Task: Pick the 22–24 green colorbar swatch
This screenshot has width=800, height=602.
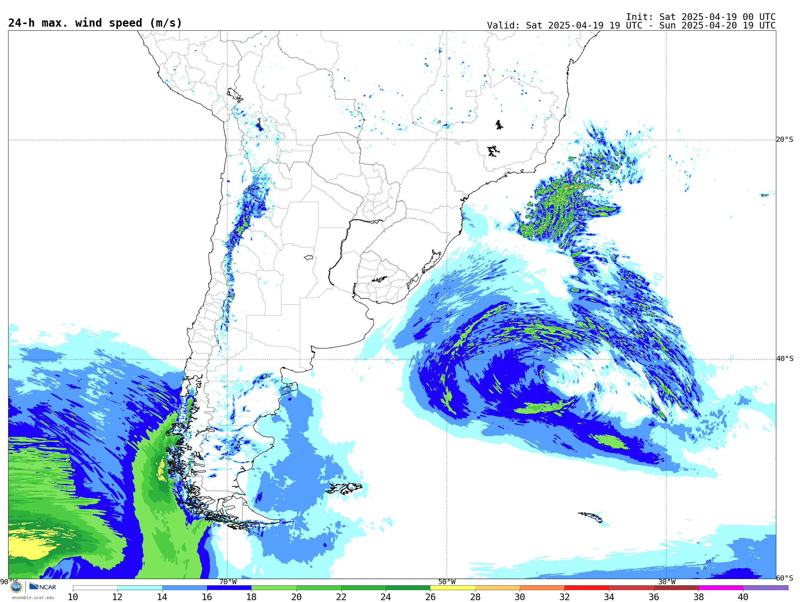Action: tap(363, 588)
